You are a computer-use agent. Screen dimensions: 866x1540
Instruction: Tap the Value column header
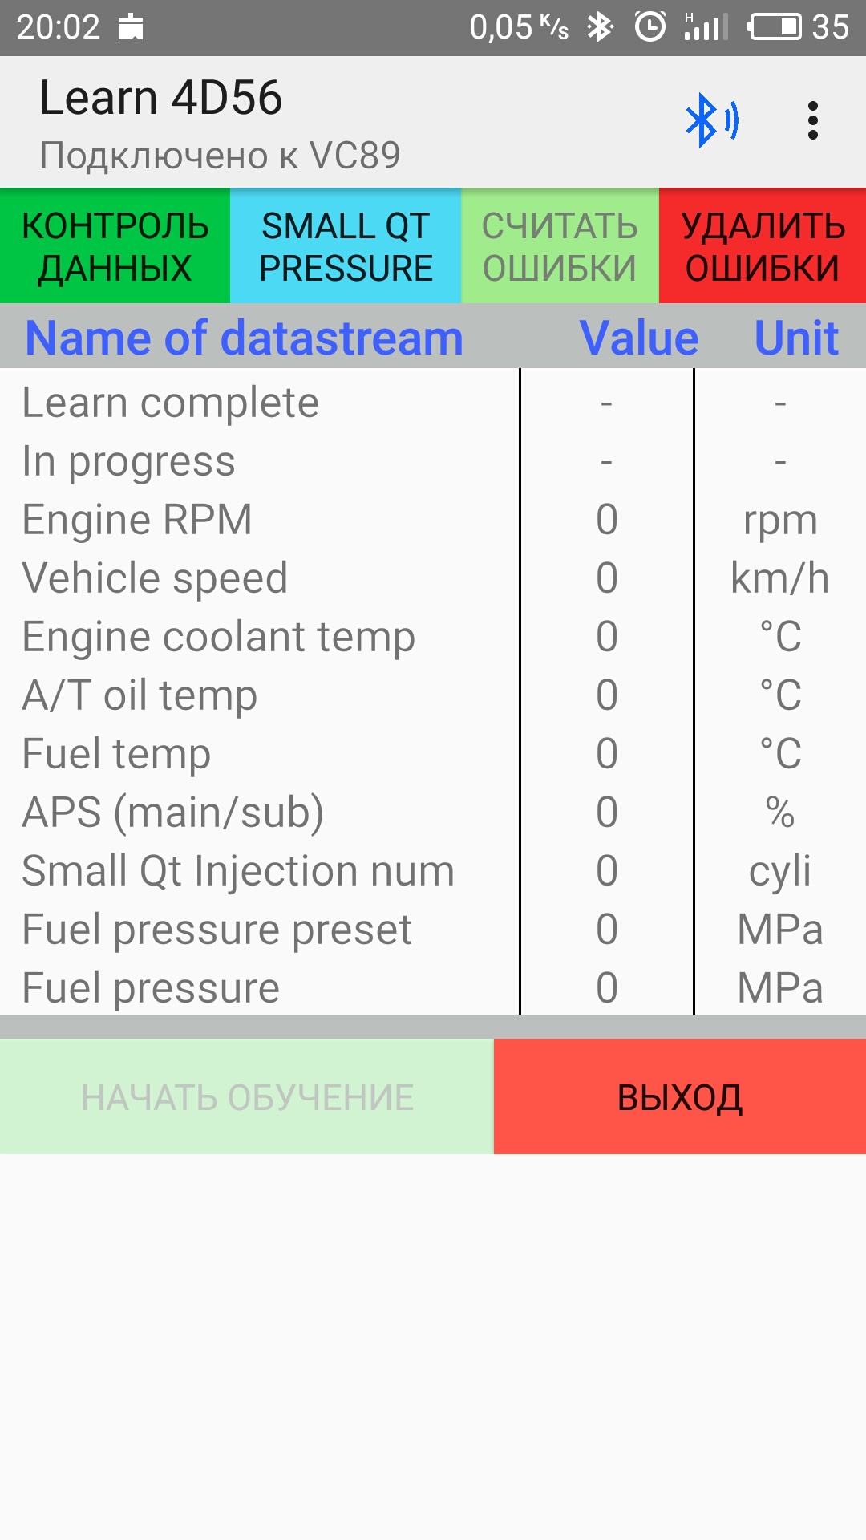[x=638, y=338]
